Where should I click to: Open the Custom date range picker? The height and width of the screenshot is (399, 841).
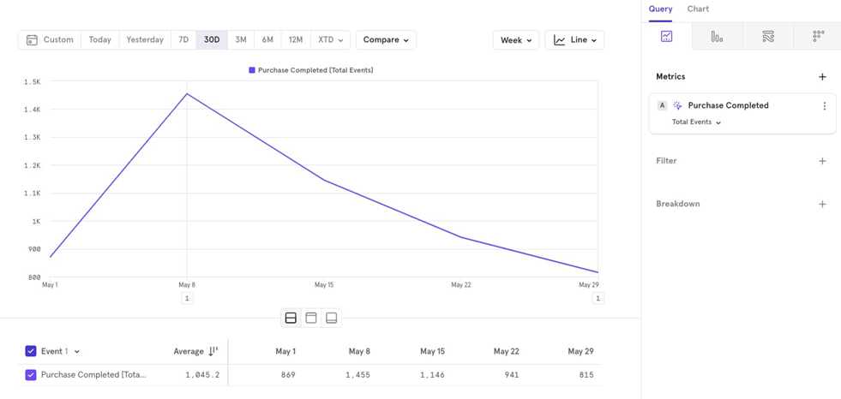point(50,40)
